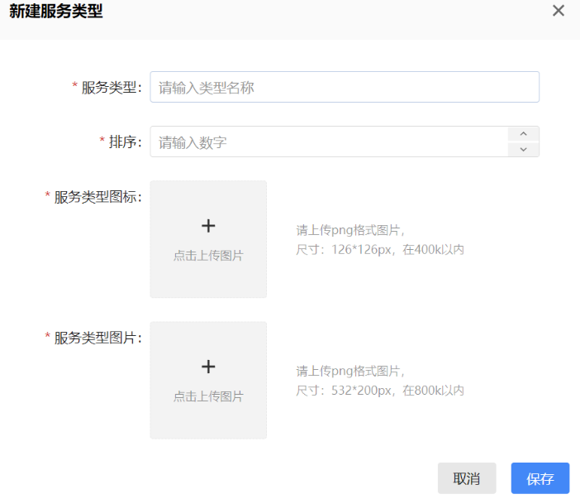Screen dimensions: 580x499
Task: Decrease 排序 value with down arrow
Action: tap(523, 149)
